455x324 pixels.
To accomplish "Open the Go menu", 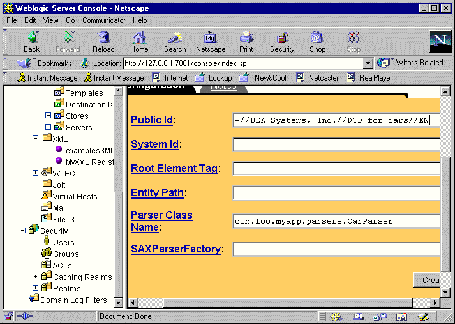I will (x=70, y=20).
